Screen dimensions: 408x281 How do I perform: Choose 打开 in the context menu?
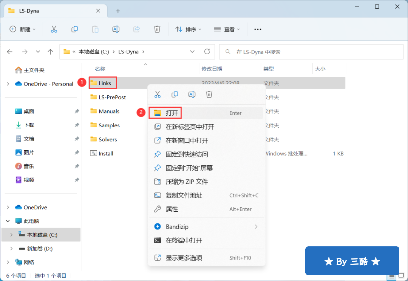point(206,113)
